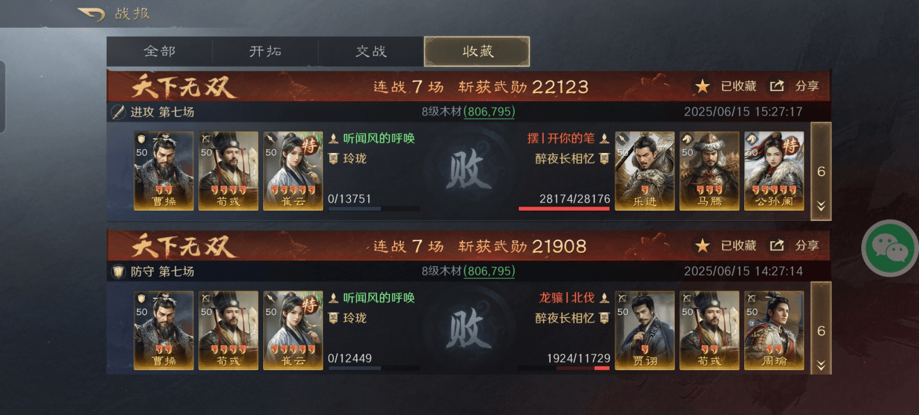The height and width of the screenshot is (415, 919).
Task: Go back using the arrow beside 战报
Action: [x=91, y=14]
